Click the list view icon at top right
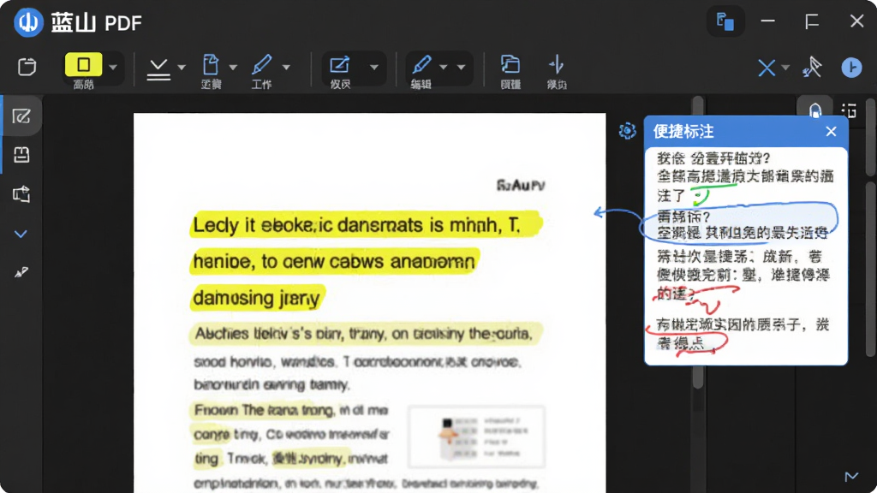This screenshot has height=493, width=877. (x=849, y=110)
